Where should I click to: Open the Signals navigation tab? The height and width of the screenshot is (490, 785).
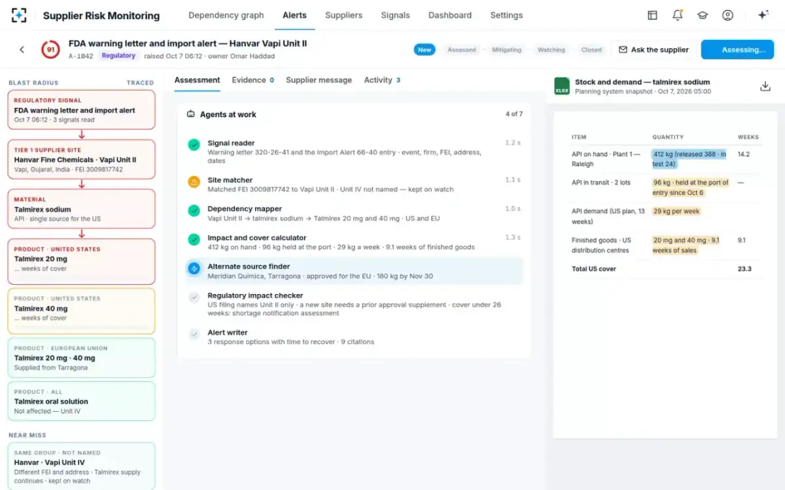click(x=395, y=15)
